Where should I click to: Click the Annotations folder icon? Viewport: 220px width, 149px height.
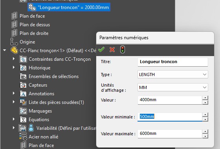pos(23,94)
